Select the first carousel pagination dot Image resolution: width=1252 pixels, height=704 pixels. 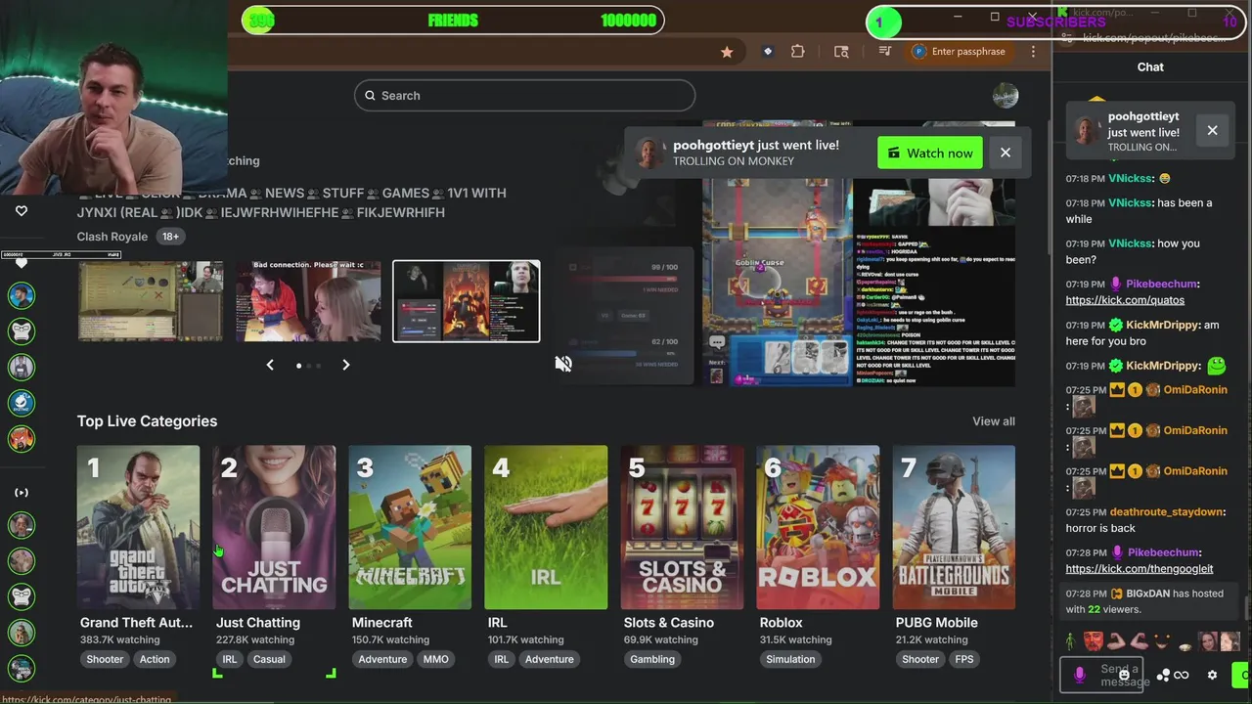[298, 366]
